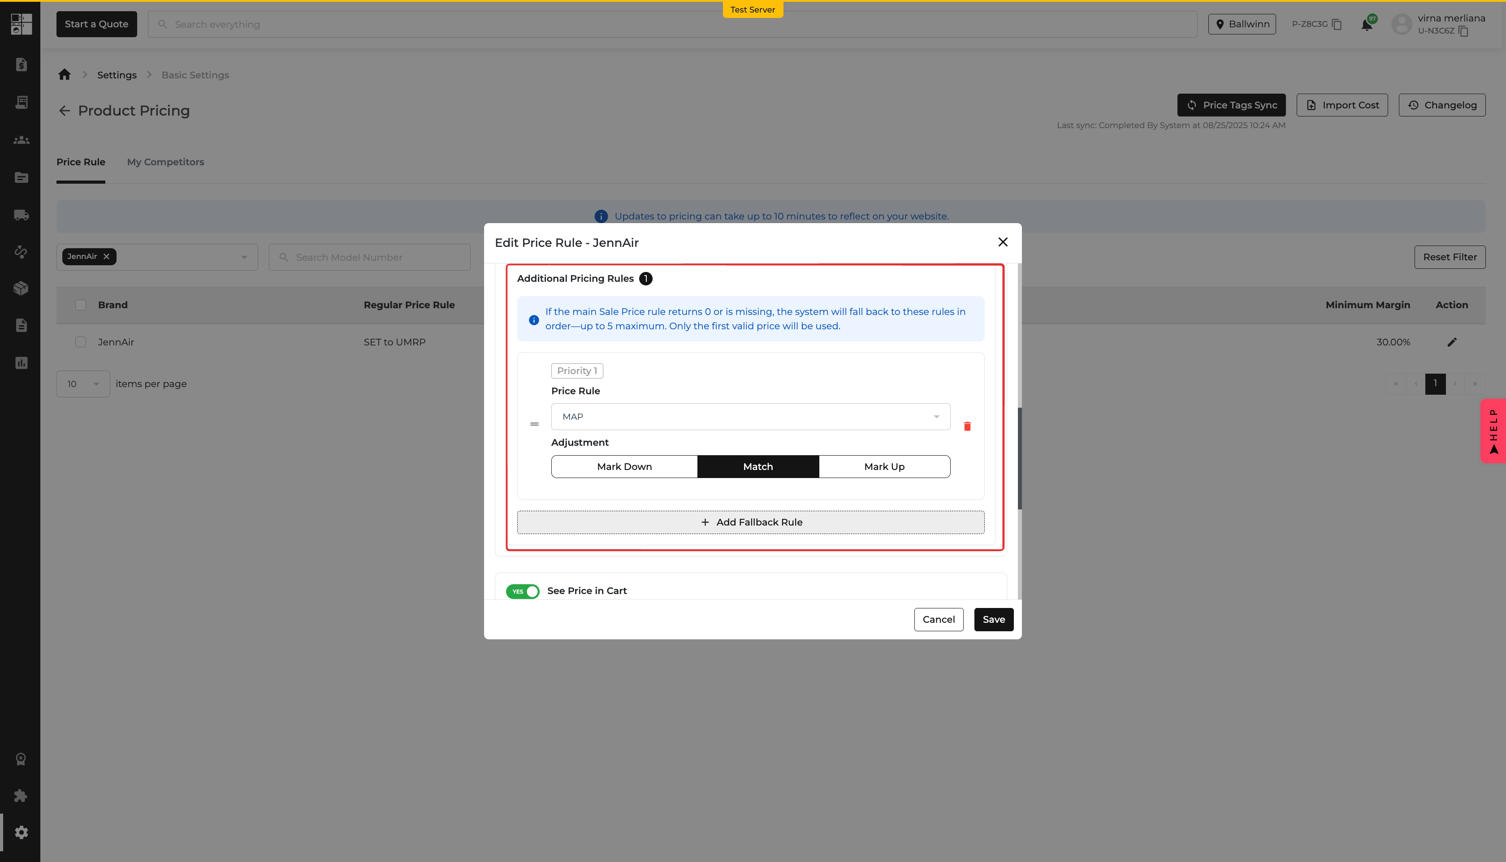Screen dimensions: 1506x862
Task: Switch to the My Competitors tab
Action: click(x=165, y=162)
